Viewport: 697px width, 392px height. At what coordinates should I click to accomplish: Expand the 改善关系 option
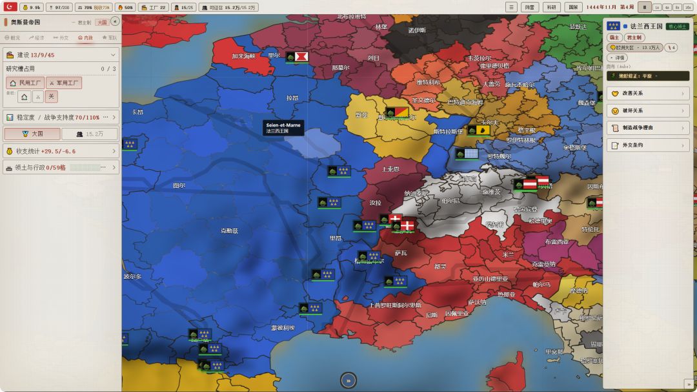coord(648,94)
